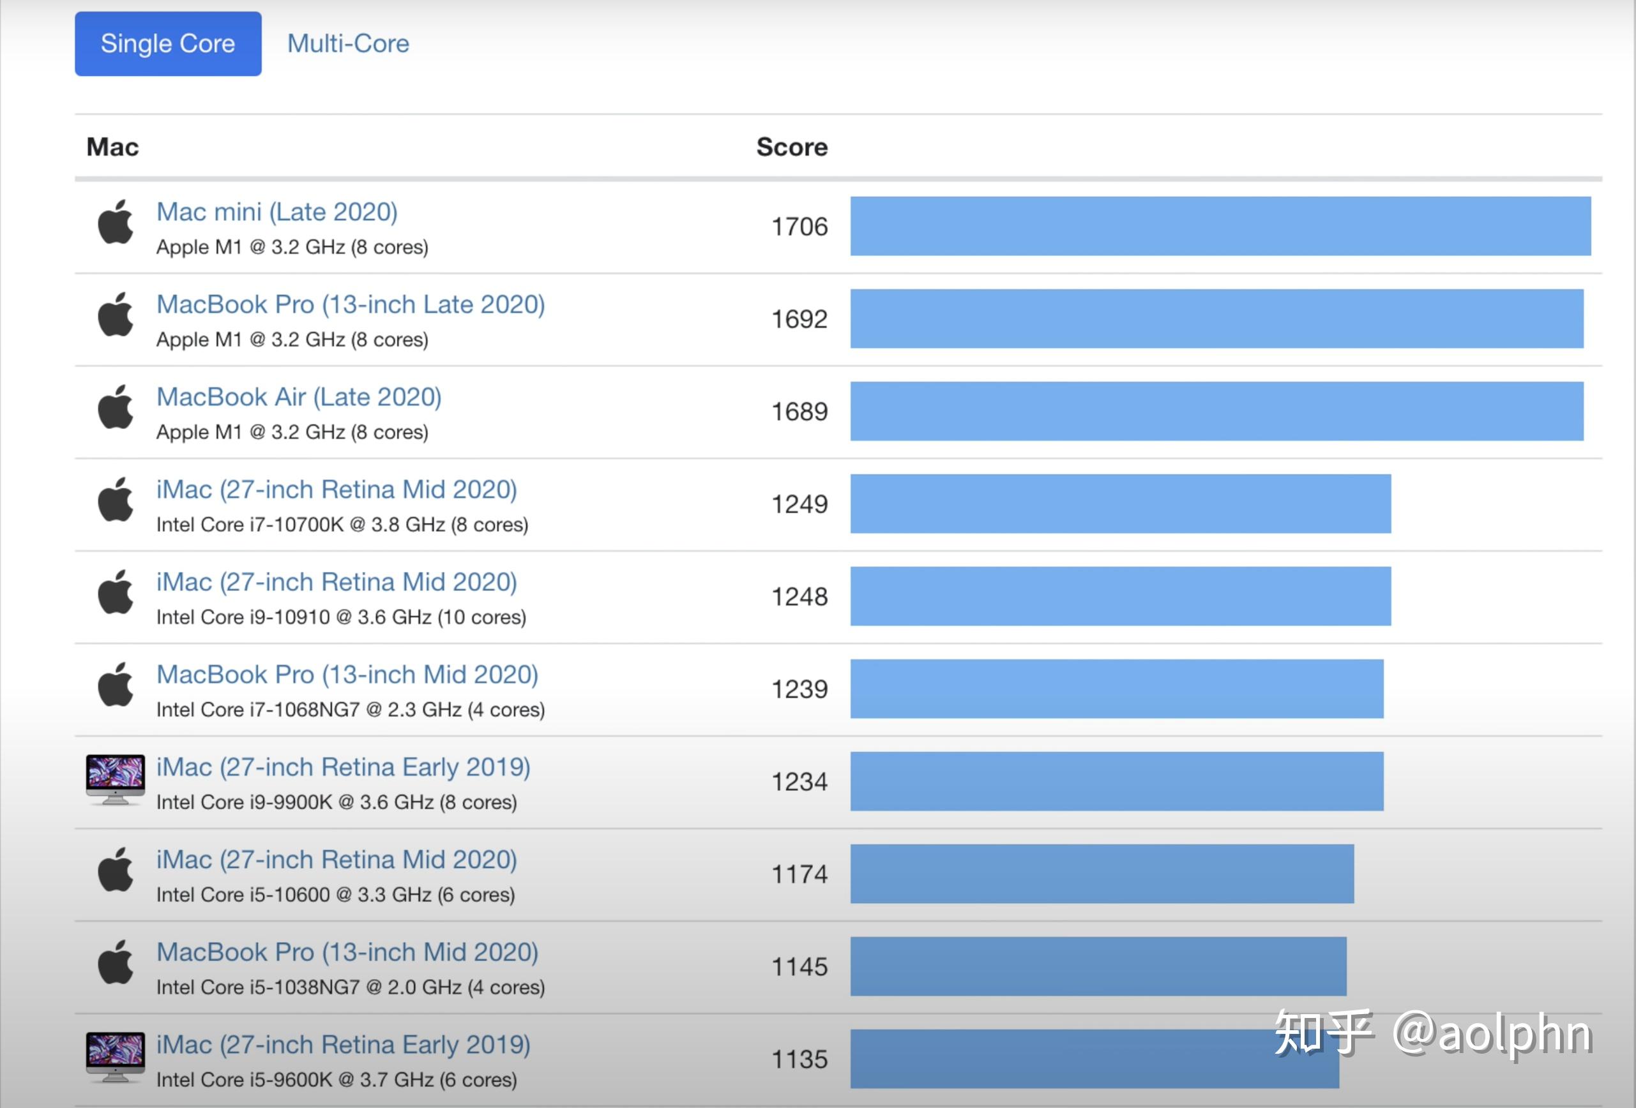Click the score bar next to score 1689

click(1217, 411)
